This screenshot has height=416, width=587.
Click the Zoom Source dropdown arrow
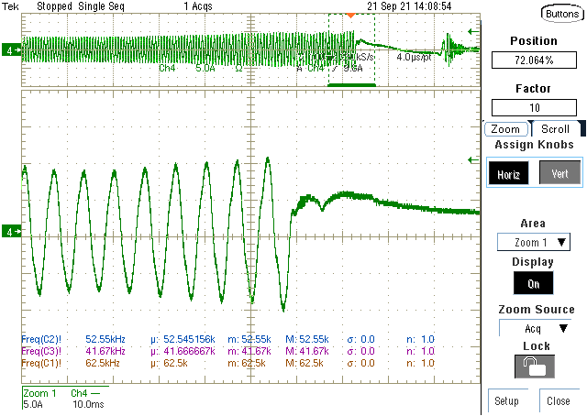(x=563, y=328)
